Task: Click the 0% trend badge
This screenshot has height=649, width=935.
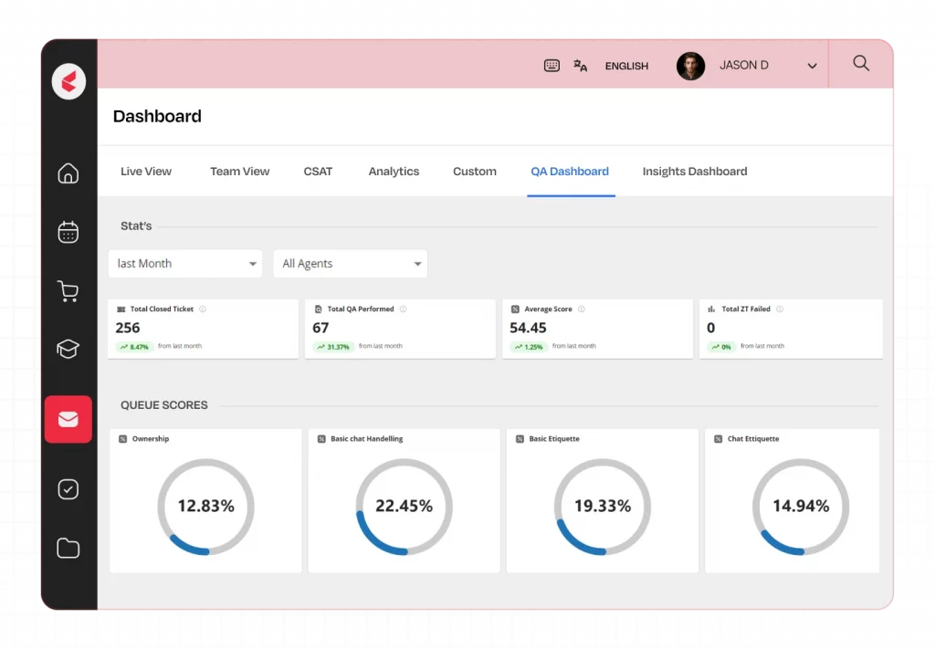Action: click(721, 347)
